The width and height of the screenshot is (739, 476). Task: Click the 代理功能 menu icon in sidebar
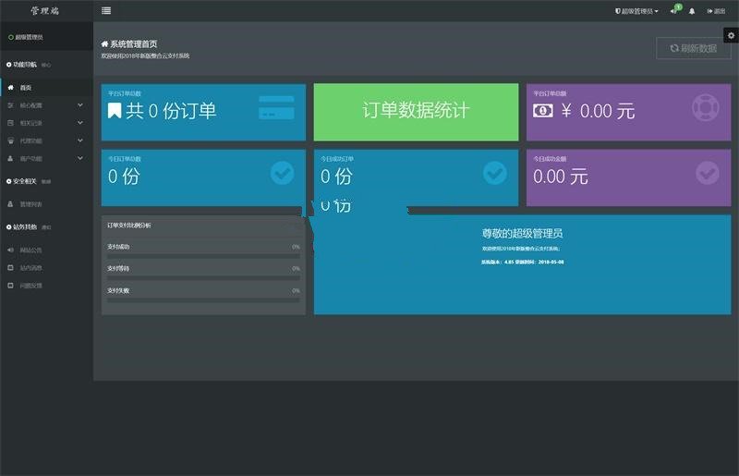coord(10,140)
